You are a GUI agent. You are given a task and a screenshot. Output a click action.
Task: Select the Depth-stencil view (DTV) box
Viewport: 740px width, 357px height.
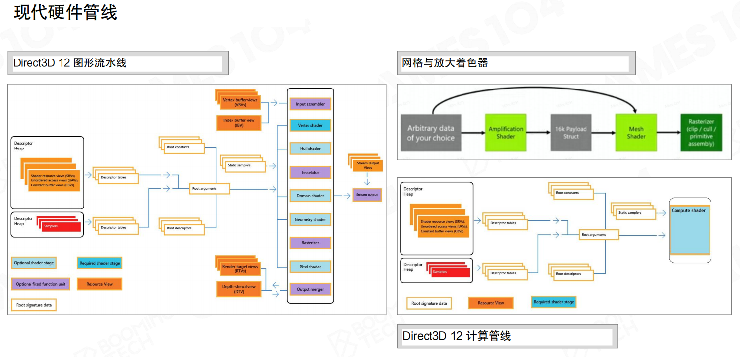(x=239, y=289)
